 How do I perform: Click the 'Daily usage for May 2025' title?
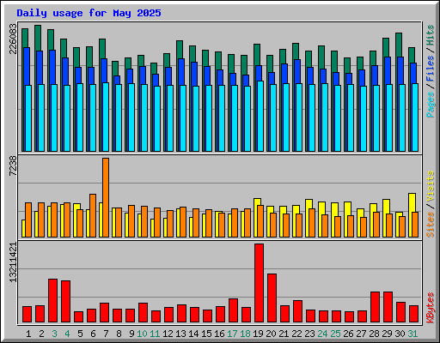coord(89,13)
